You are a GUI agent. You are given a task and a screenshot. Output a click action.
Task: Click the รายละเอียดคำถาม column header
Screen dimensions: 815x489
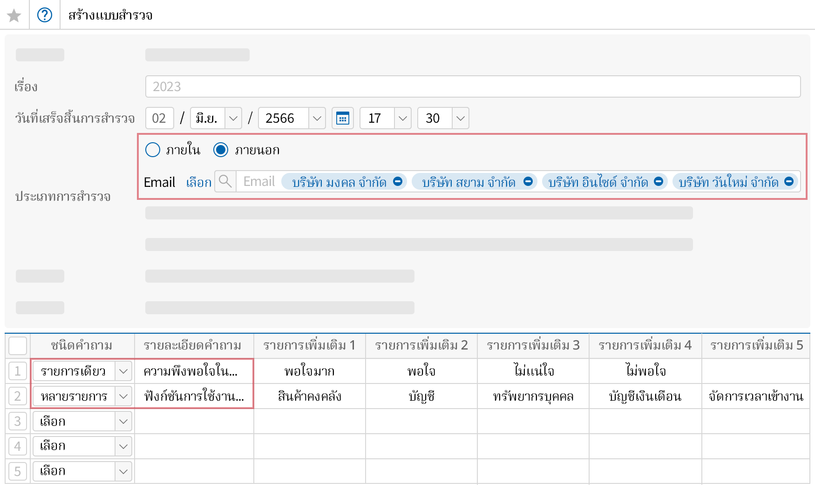(192, 346)
